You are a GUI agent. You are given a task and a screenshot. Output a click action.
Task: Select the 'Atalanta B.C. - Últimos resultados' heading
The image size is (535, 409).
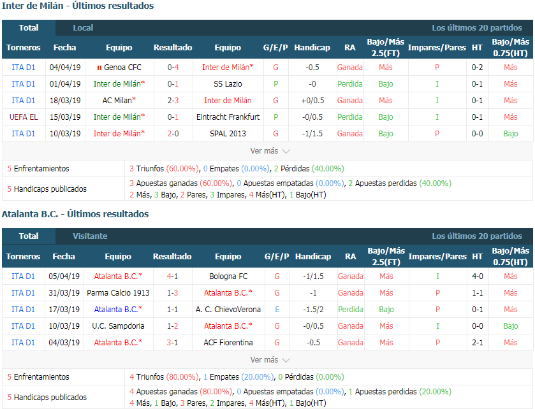[x=75, y=214]
